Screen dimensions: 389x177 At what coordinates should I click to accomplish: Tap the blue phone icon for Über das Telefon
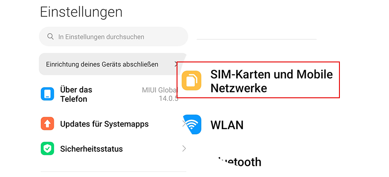tap(47, 94)
